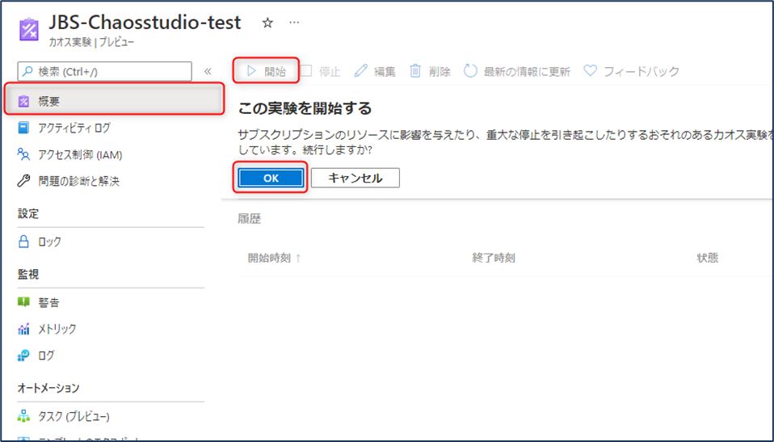Open ログ under 監視
Viewport: 774px width, 442px height.
[x=46, y=356]
